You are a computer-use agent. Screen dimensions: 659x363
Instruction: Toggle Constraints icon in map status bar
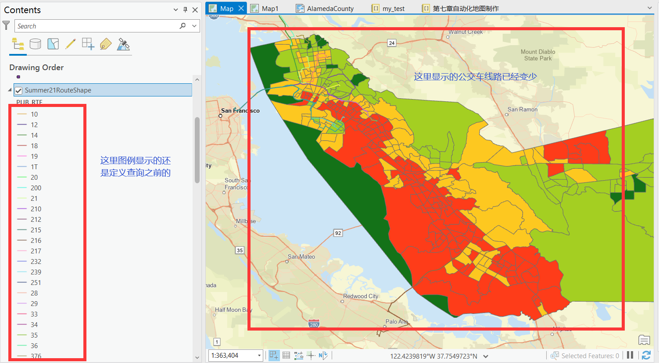299,356
